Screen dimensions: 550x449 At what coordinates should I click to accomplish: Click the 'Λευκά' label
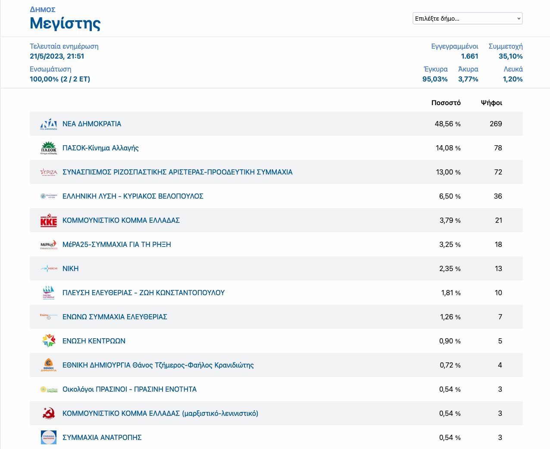click(513, 69)
